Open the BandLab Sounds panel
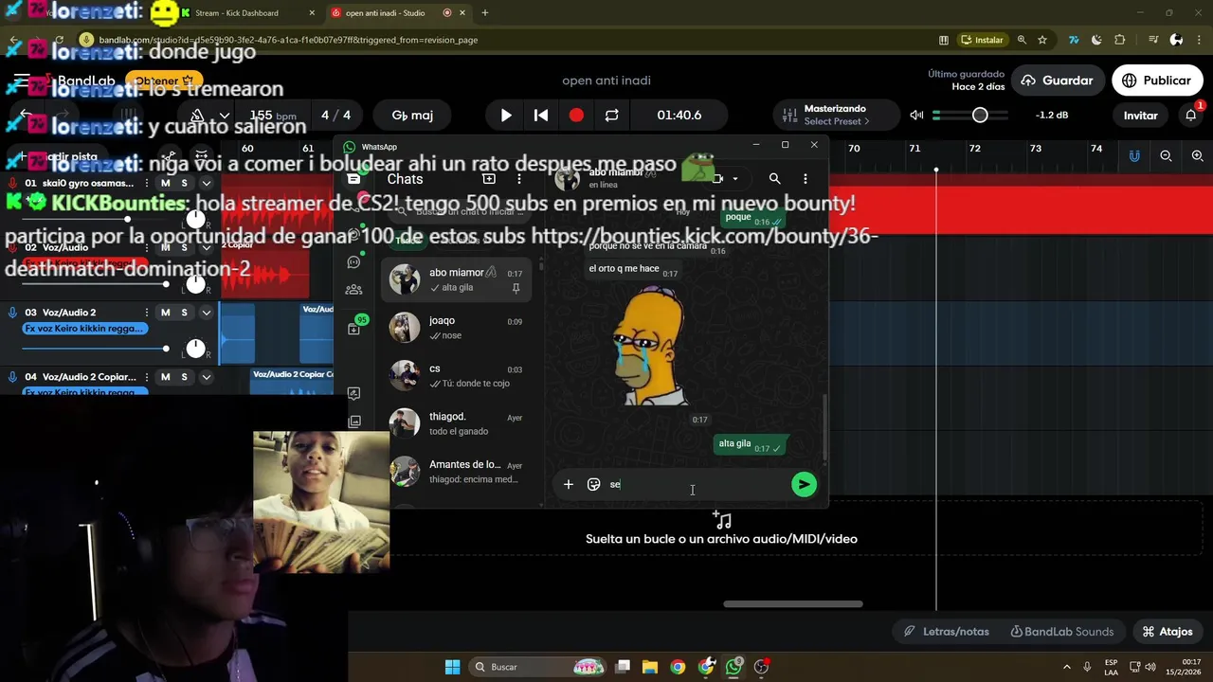The image size is (1213, 682). 1062,632
